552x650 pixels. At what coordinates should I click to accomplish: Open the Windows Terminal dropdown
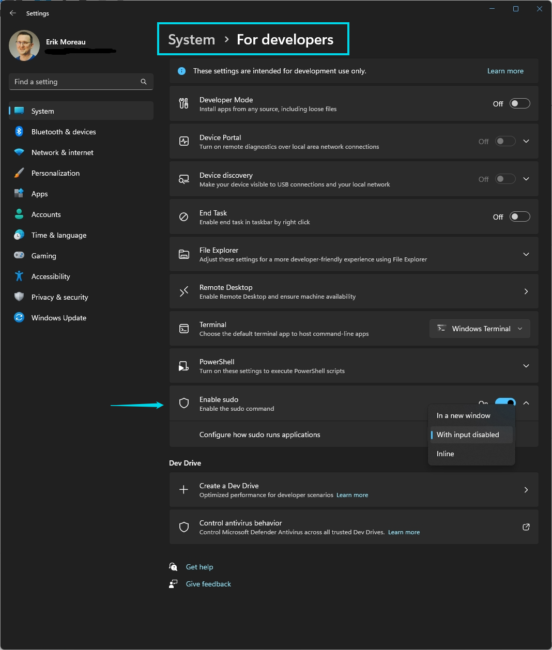[480, 329]
